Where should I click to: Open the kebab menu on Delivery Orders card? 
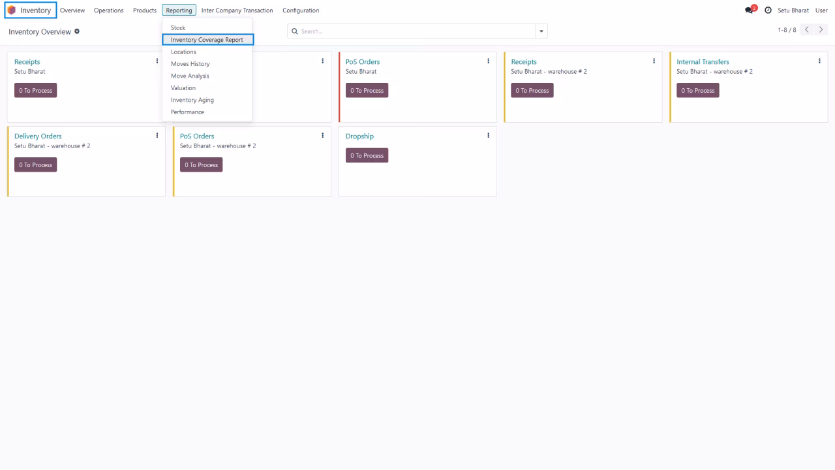[157, 136]
